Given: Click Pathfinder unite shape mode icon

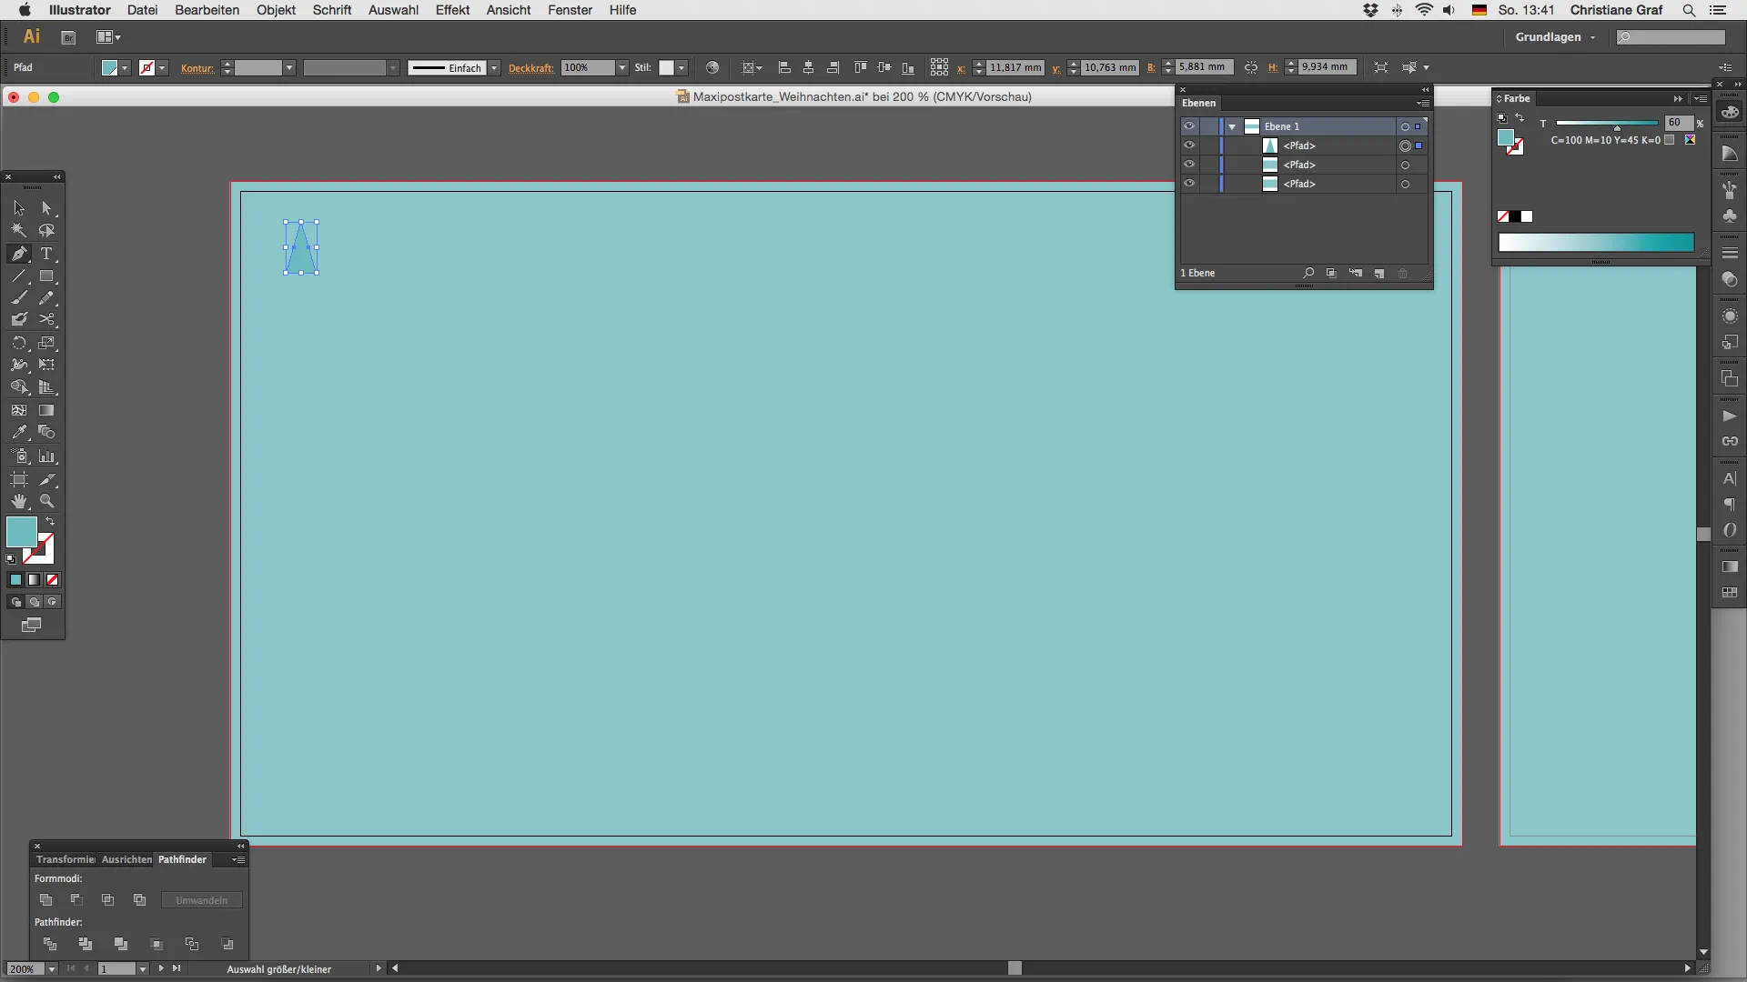Looking at the screenshot, I should point(46,900).
